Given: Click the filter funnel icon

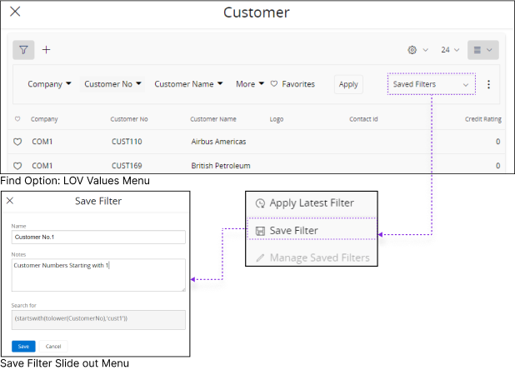Looking at the screenshot, I should point(23,50).
